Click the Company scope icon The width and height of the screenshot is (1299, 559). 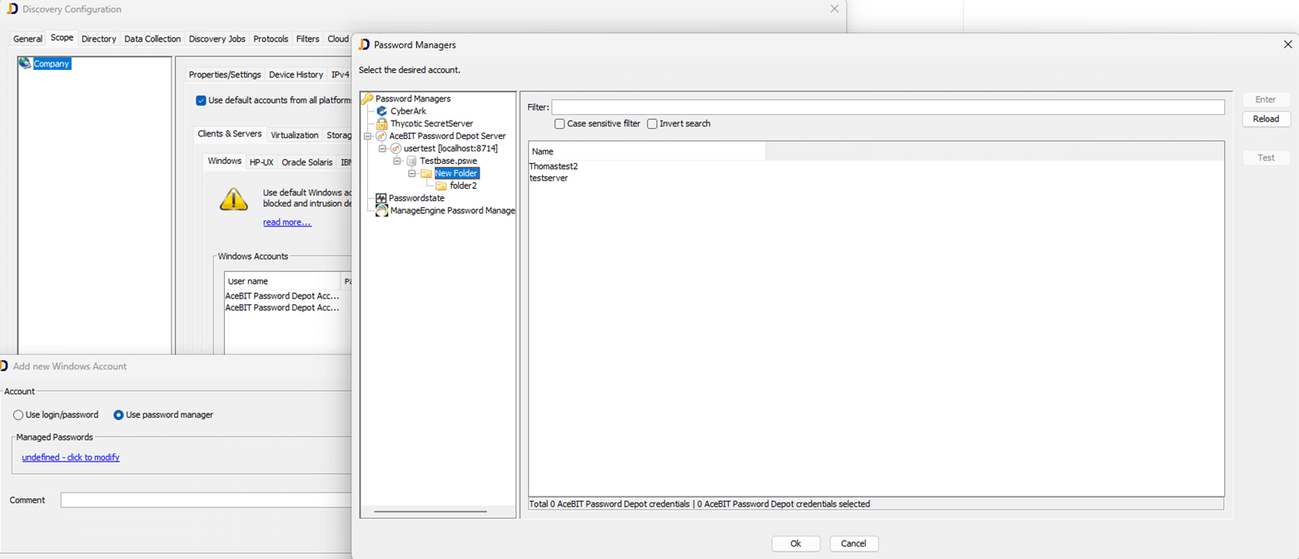(x=25, y=63)
